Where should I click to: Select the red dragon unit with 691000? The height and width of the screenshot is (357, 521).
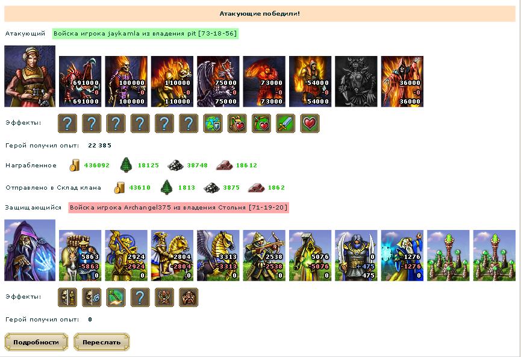tap(80, 82)
